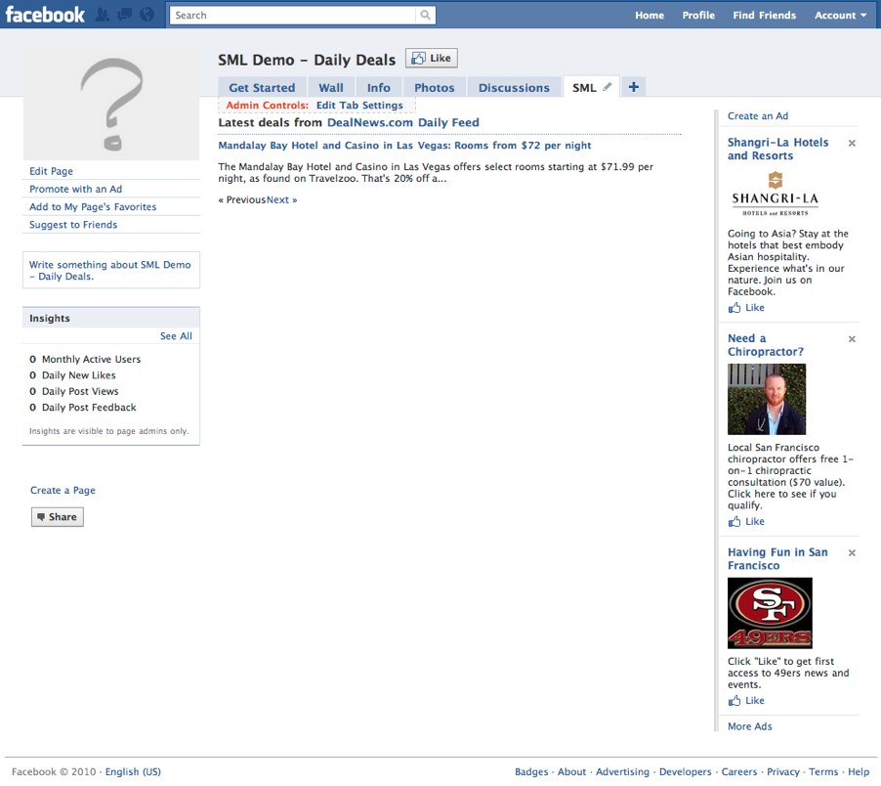Open See All insights link

coord(176,335)
